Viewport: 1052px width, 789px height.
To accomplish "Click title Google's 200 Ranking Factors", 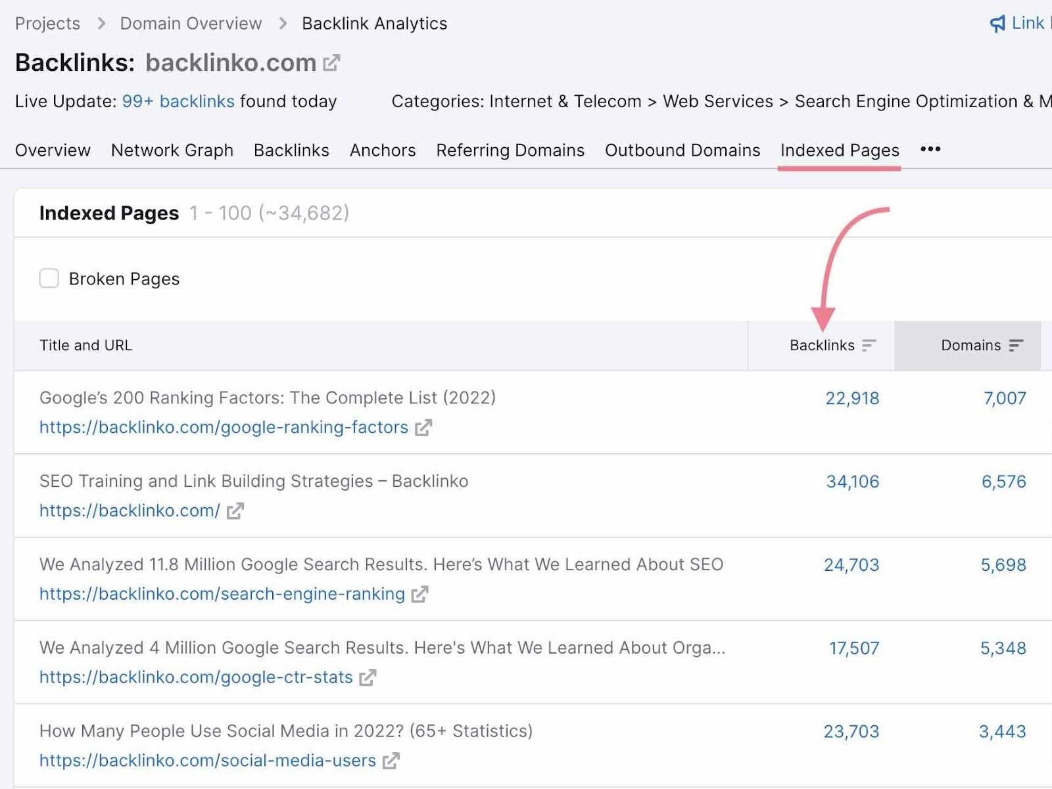I will tap(268, 398).
